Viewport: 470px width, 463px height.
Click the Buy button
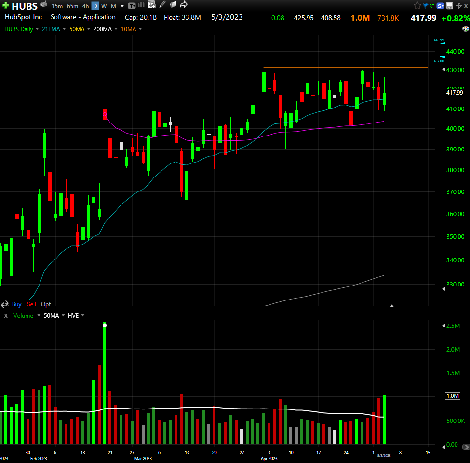point(16,304)
